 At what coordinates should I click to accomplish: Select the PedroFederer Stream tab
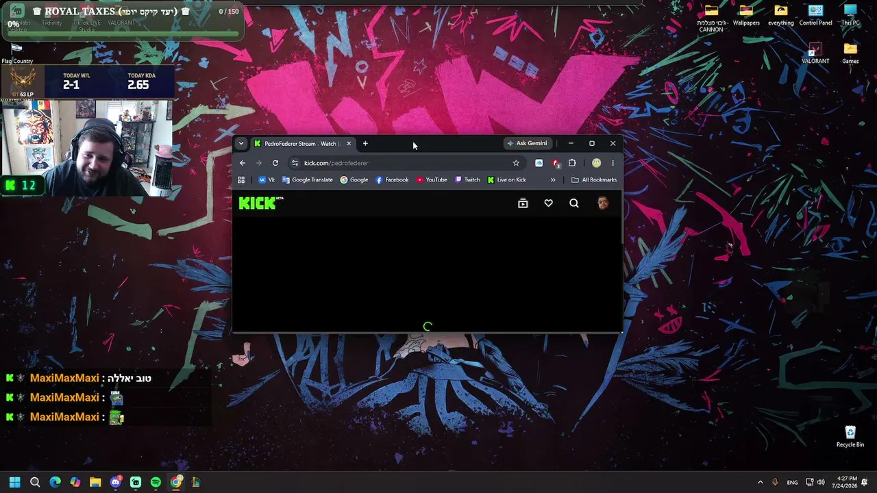[303, 144]
